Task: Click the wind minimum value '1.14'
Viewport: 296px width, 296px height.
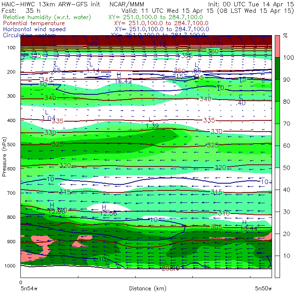Action: tap(93, 71)
